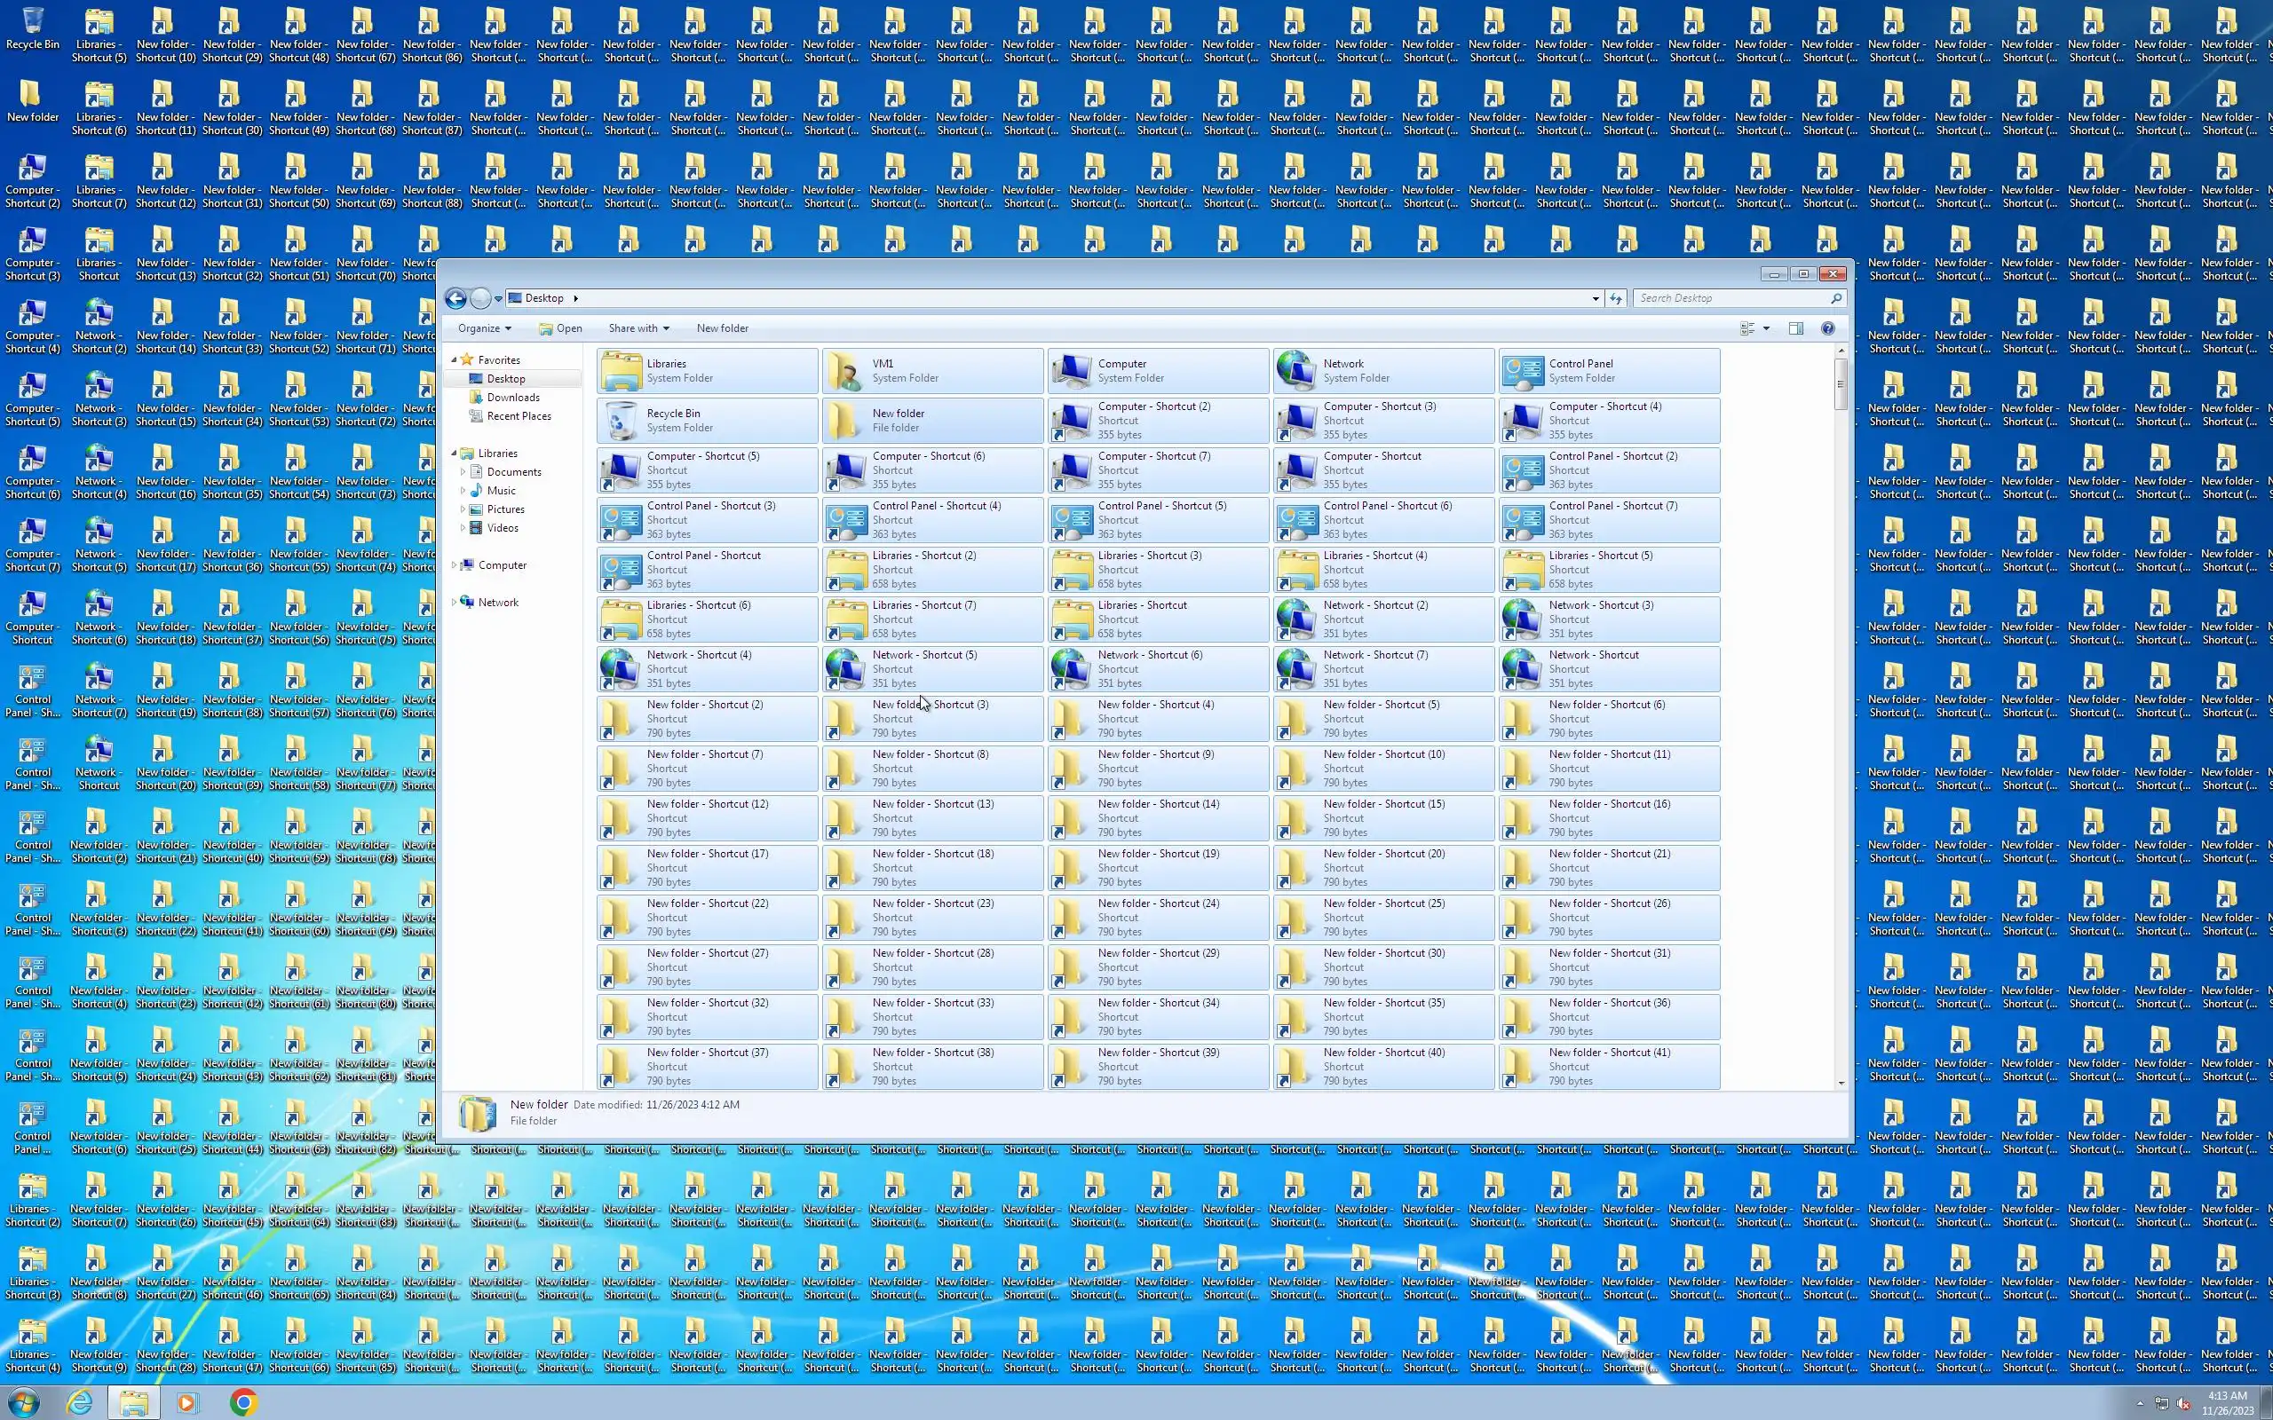
Task: Launch Google Chrome from the taskbar
Action: pos(243,1402)
